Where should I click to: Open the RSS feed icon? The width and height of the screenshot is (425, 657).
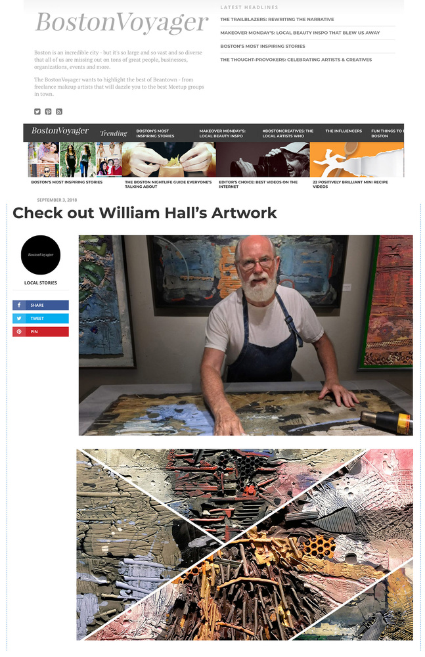click(x=59, y=112)
